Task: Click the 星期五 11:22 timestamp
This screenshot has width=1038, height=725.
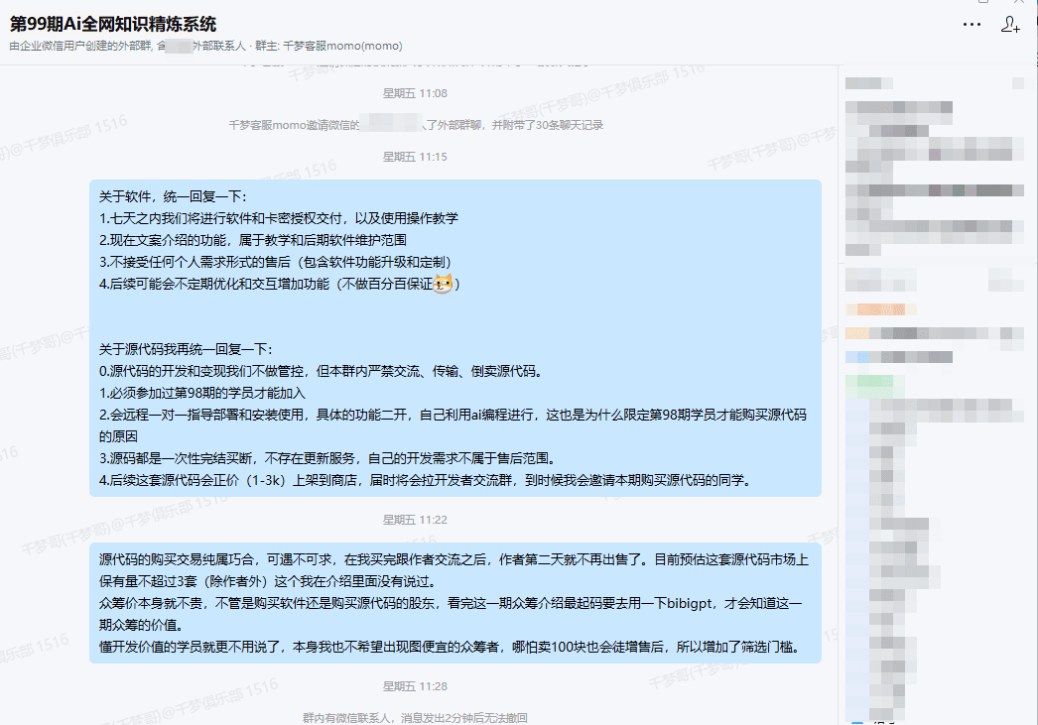Action: tap(415, 520)
